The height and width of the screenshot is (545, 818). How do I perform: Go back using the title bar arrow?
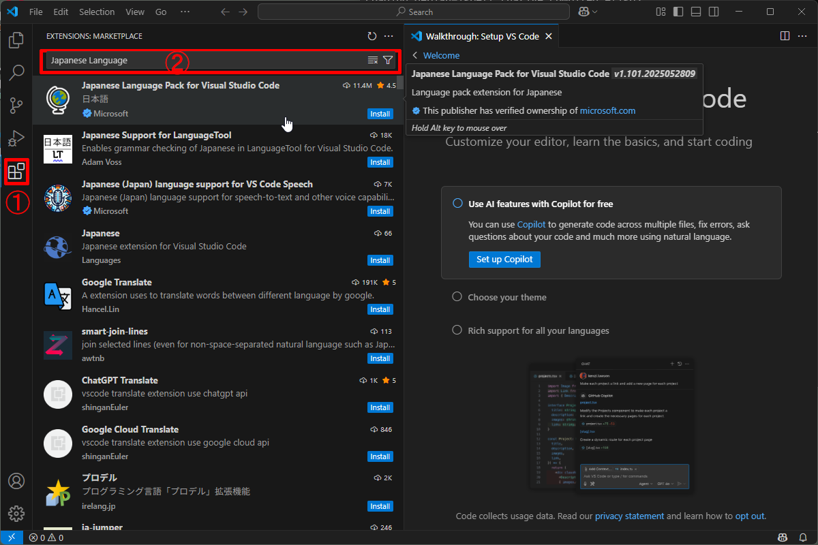pyautogui.click(x=226, y=12)
